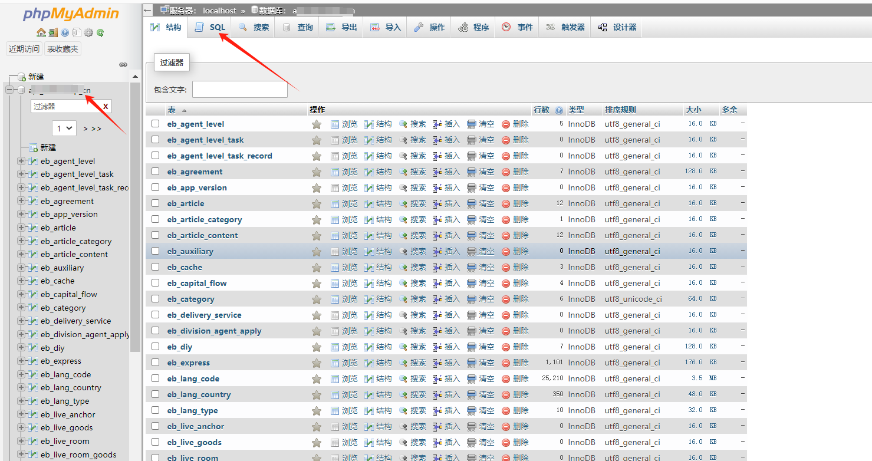872x461 pixels.
Task: Click the log out door icon
Action: (x=53, y=33)
